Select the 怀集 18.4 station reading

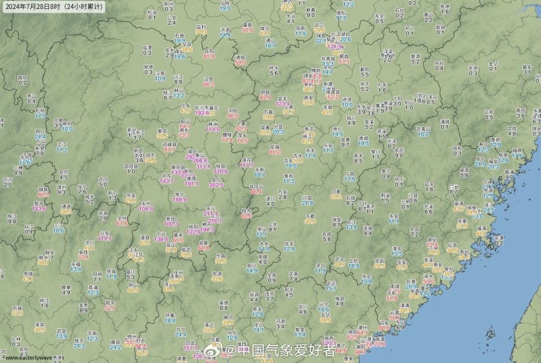(x=170, y=318)
